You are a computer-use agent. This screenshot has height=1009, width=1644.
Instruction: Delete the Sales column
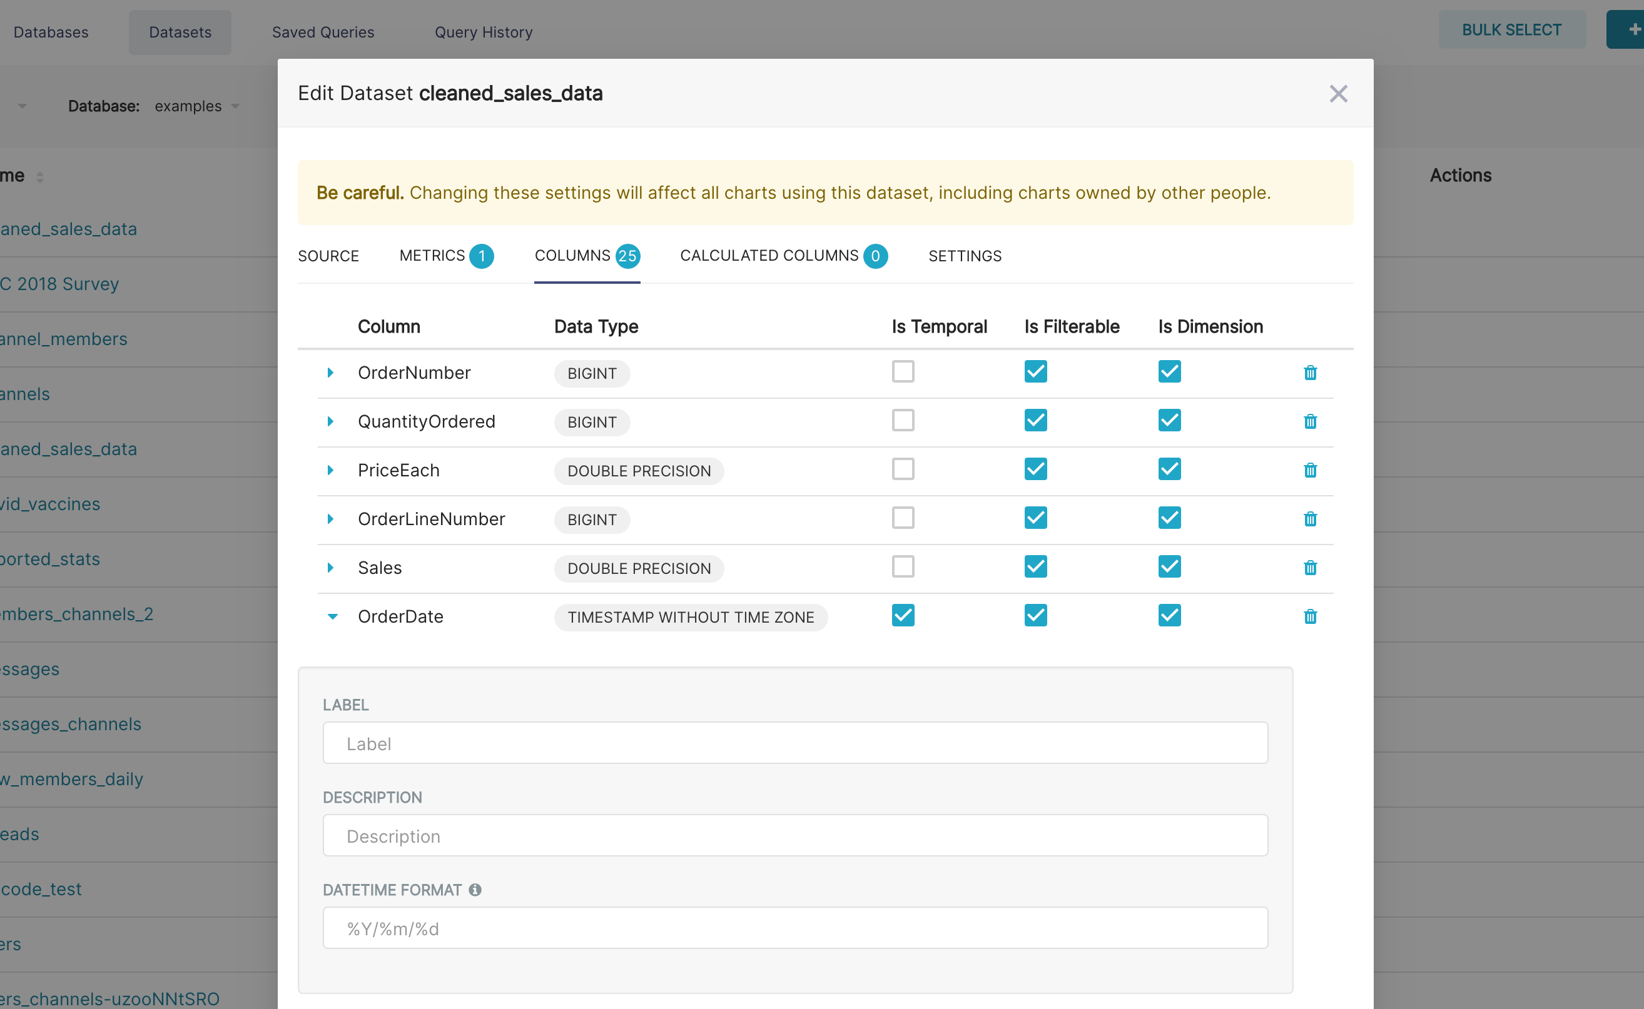point(1311,568)
